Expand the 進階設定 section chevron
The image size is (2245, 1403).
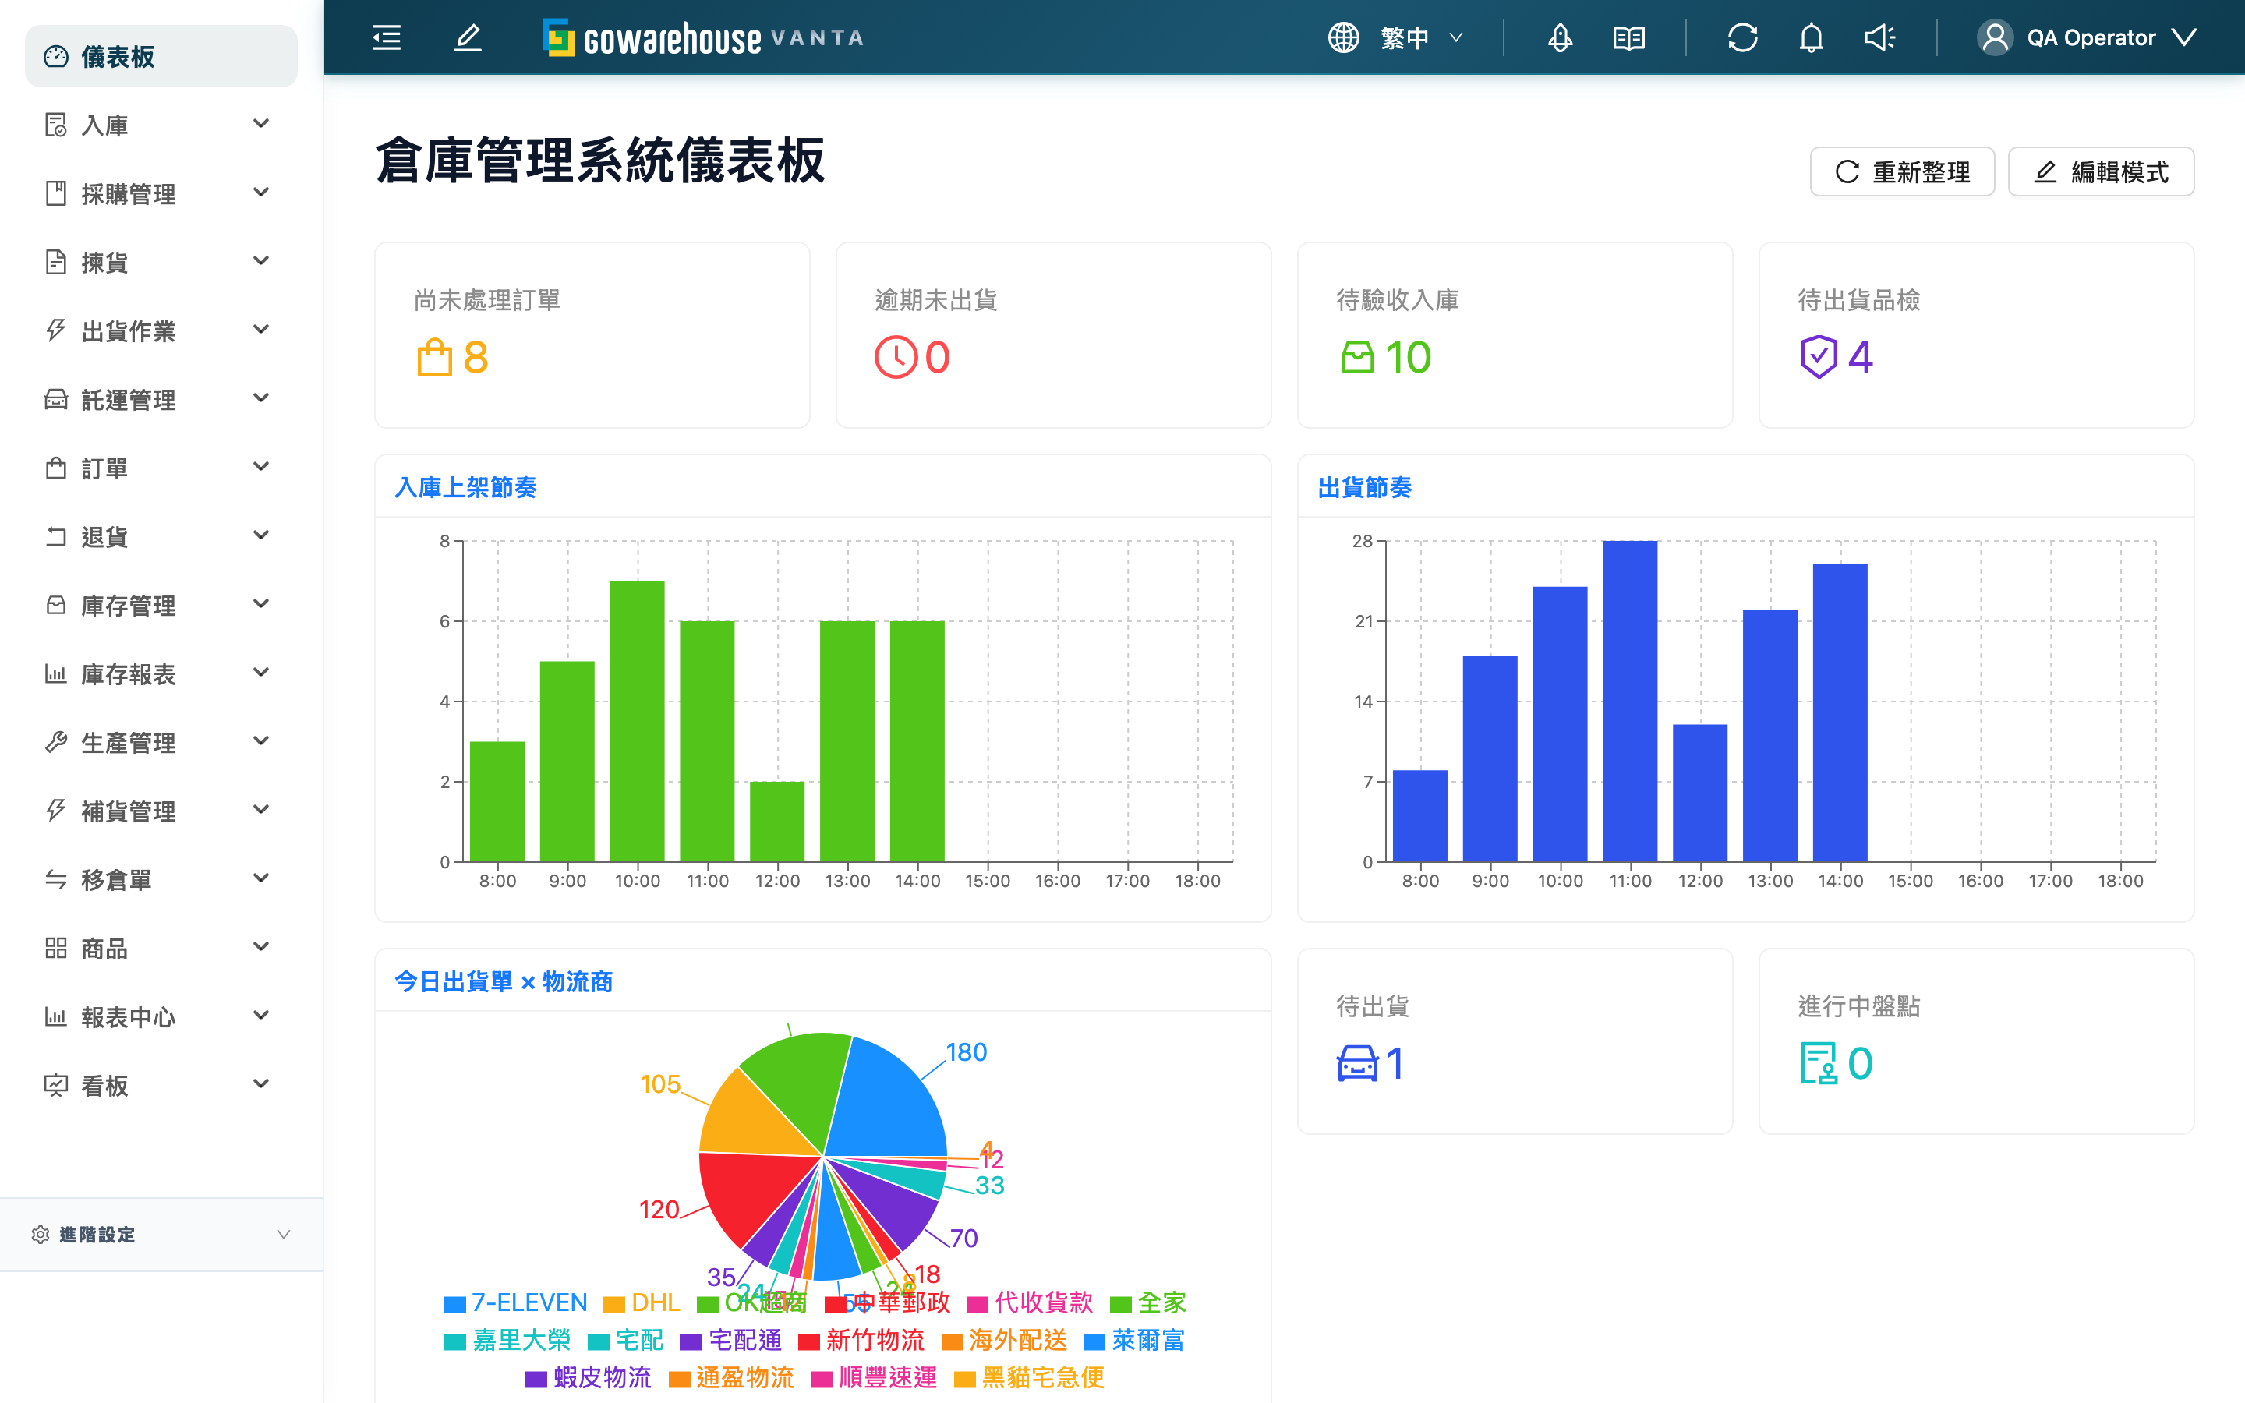tap(284, 1234)
